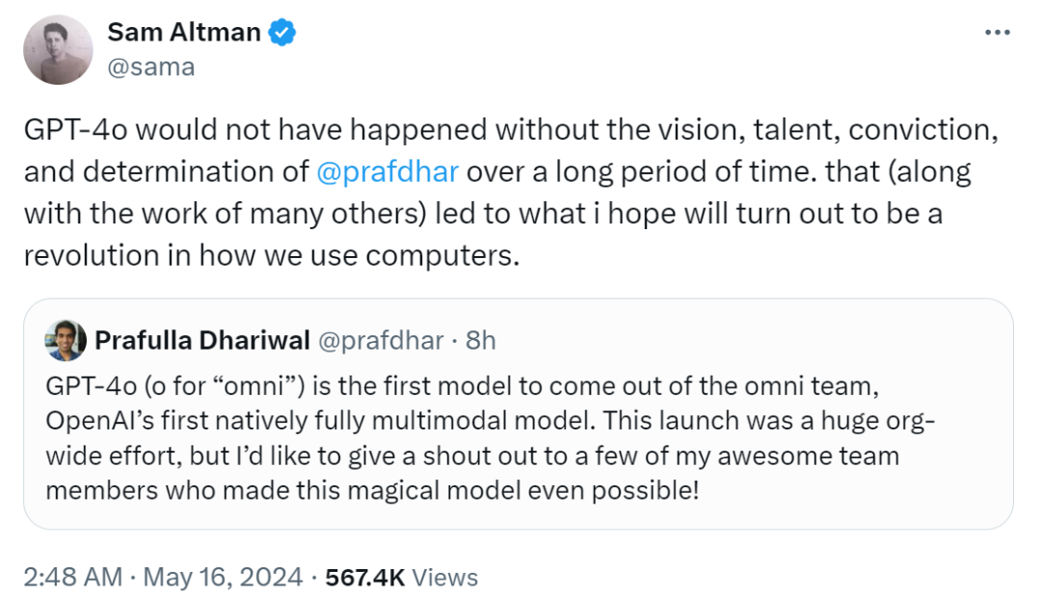
Task: Click the 8h timestamp on the quoted tweet
Action: pyautogui.click(x=479, y=340)
